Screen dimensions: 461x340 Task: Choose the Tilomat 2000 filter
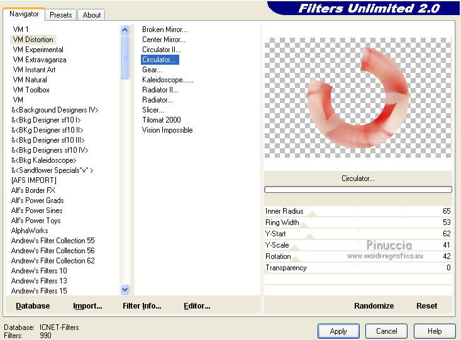(x=162, y=120)
